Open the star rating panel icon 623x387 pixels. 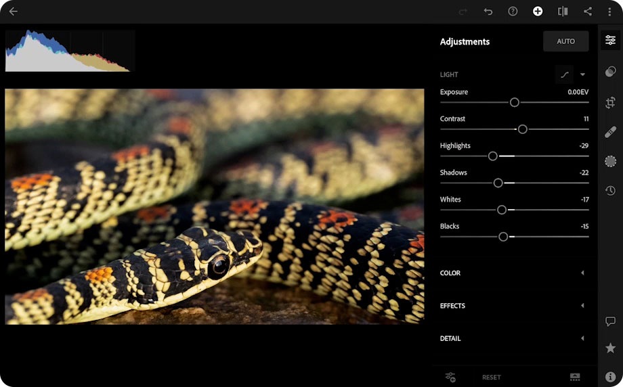610,348
